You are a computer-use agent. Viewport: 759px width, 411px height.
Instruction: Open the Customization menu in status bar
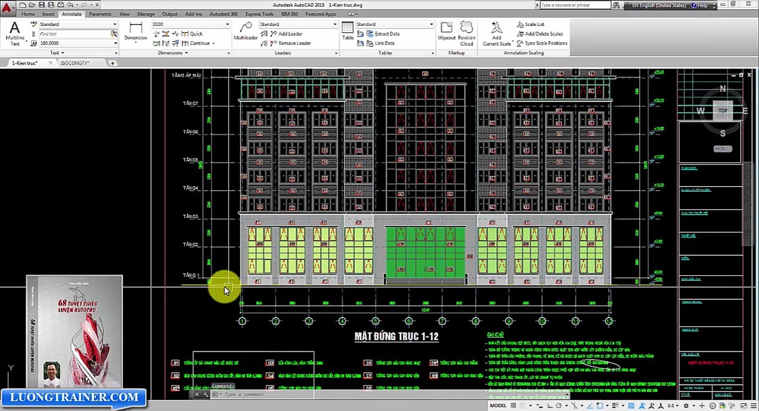753,405
